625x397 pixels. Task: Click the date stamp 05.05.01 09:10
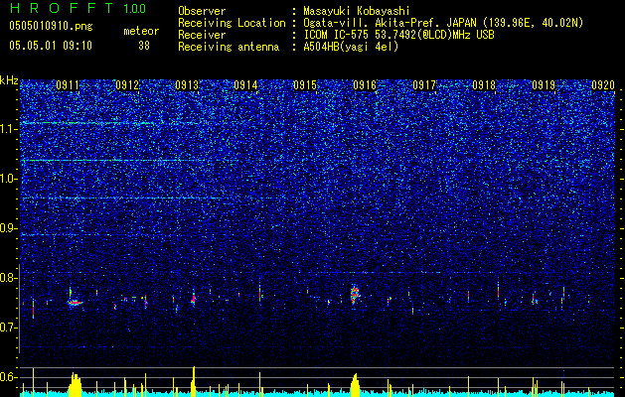(x=51, y=46)
